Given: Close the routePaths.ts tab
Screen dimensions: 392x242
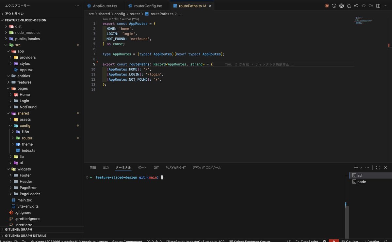Looking at the screenshot, I should [210, 6].
